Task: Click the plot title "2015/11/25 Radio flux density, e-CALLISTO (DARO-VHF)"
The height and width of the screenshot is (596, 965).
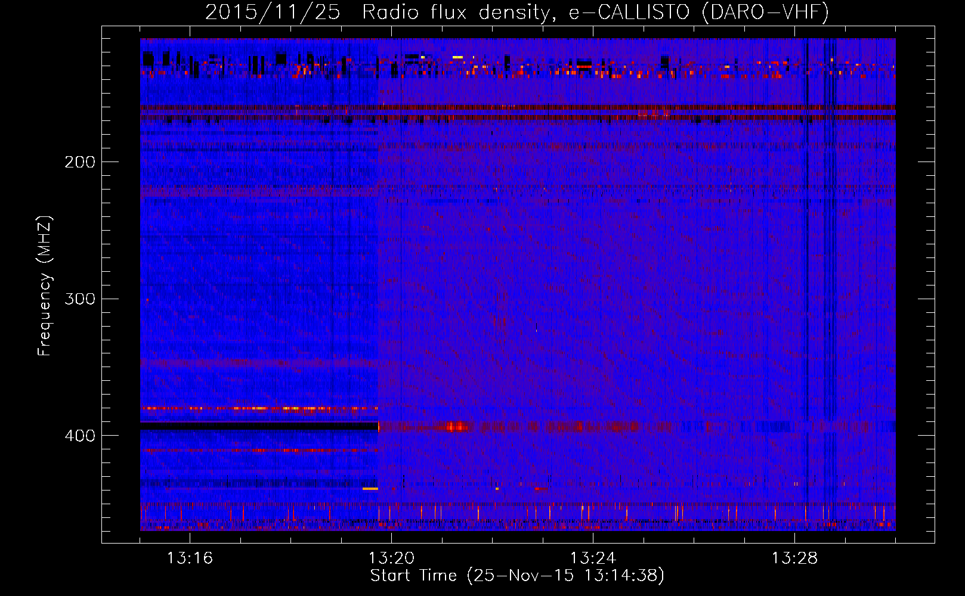Action: [517, 12]
